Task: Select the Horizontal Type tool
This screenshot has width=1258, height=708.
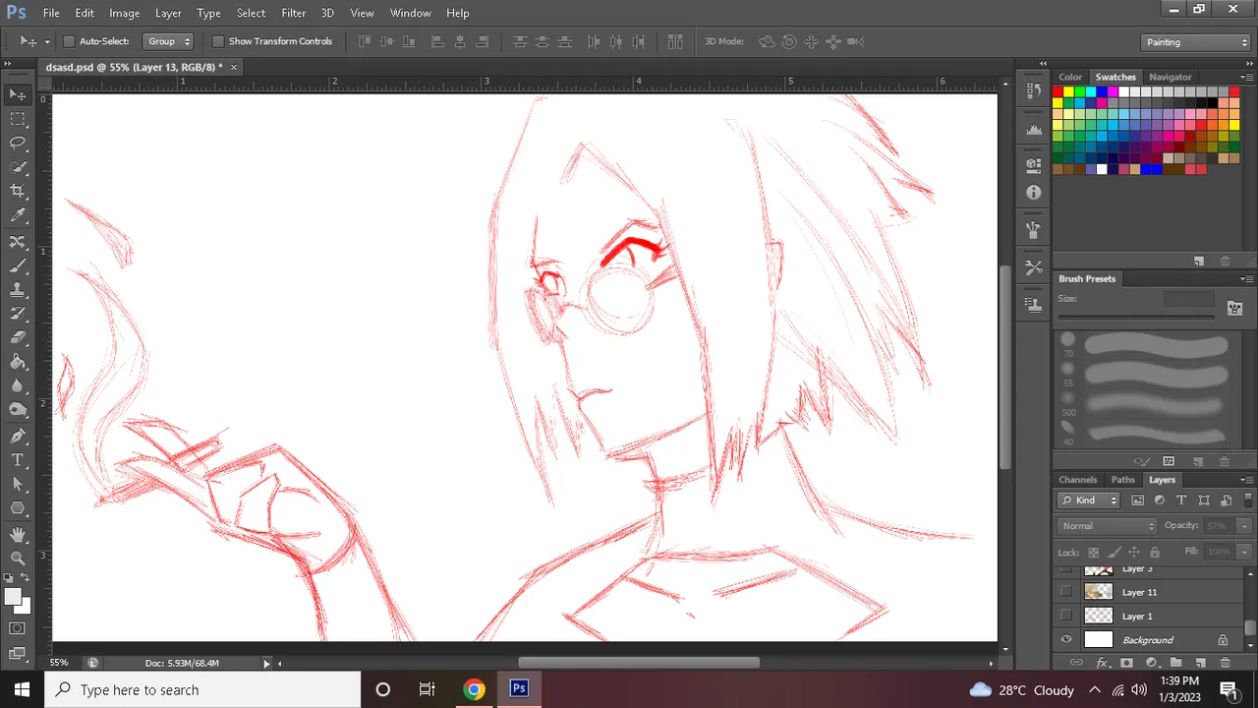Action: coord(18,460)
